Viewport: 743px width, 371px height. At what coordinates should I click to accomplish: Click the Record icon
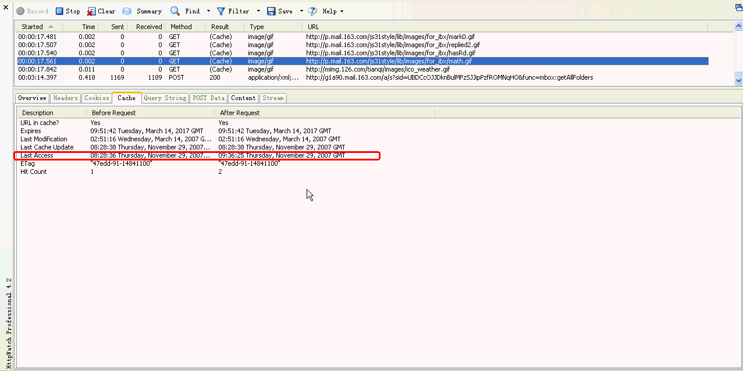(x=20, y=10)
